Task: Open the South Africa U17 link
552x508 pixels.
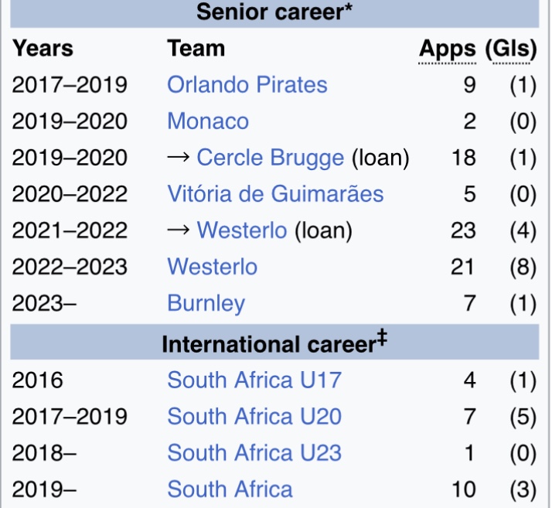Action: click(254, 380)
